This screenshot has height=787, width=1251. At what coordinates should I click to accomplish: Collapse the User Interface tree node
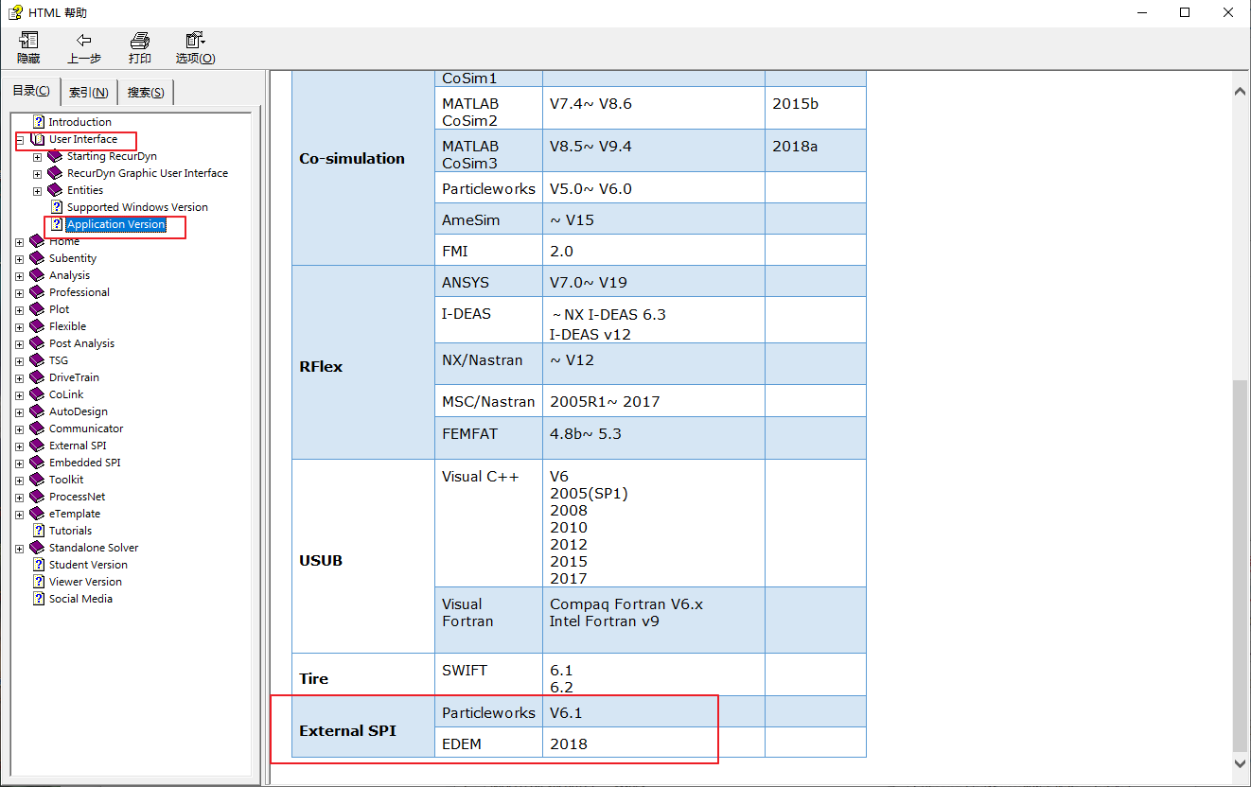[20, 140]
